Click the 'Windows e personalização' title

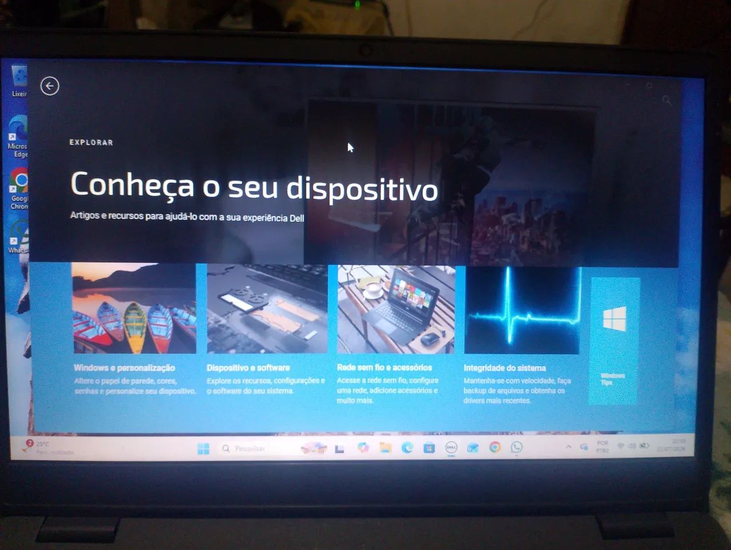124,368
